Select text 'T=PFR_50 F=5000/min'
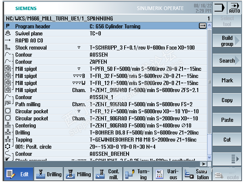 [115, 69]
